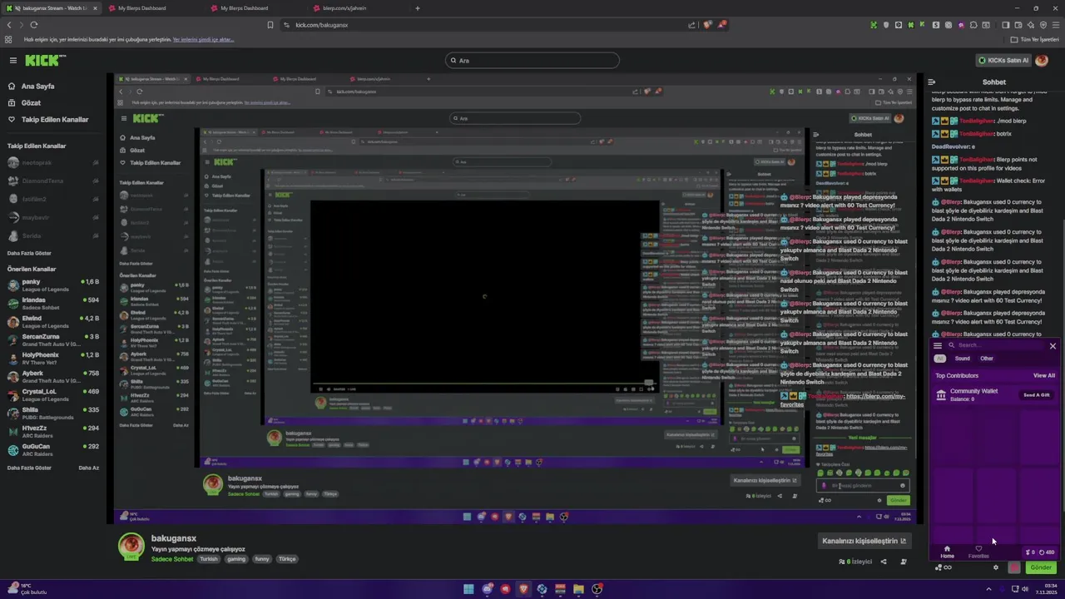Image resolution: width=1065 pixels, height=599 pixels.
Task: Expand recommended list with bottom Daha Fazla Göster
Action: coord(29,468)
